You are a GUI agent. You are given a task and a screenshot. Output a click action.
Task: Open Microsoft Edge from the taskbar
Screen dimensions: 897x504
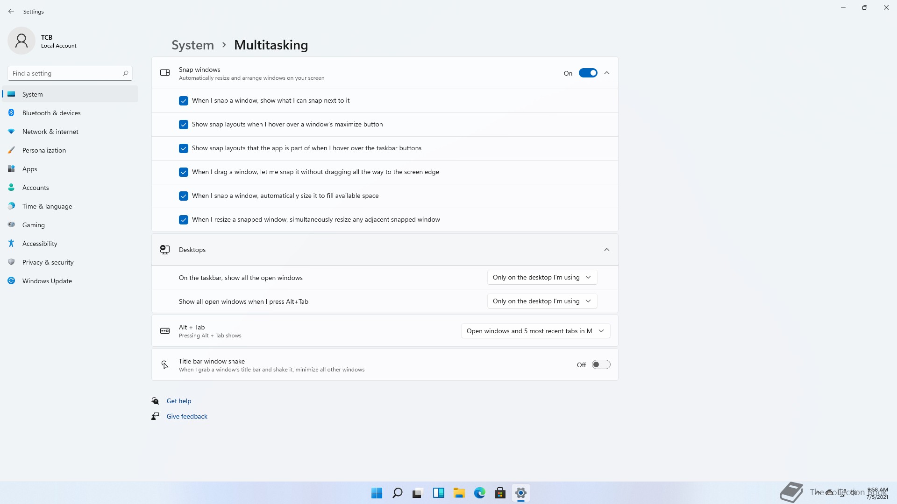pyautogui.click(x=479, y=493)
